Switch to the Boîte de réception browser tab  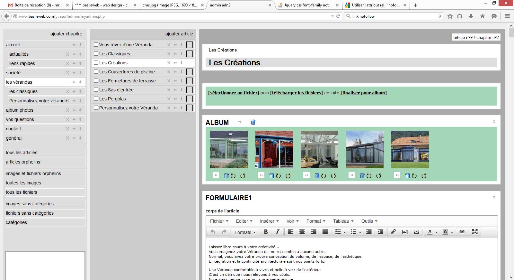tap(39, 5)
